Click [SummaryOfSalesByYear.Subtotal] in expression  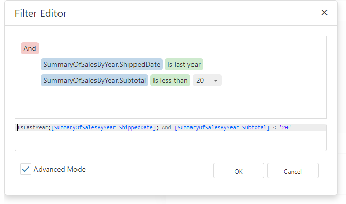[222, 127]
